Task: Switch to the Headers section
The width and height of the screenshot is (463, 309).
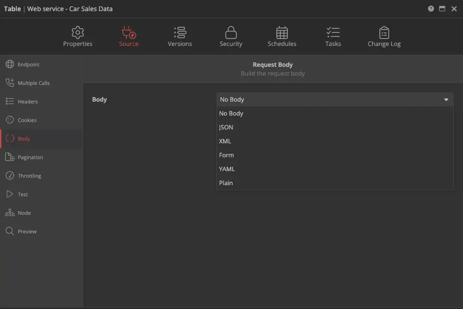Action: coord(27,102)
